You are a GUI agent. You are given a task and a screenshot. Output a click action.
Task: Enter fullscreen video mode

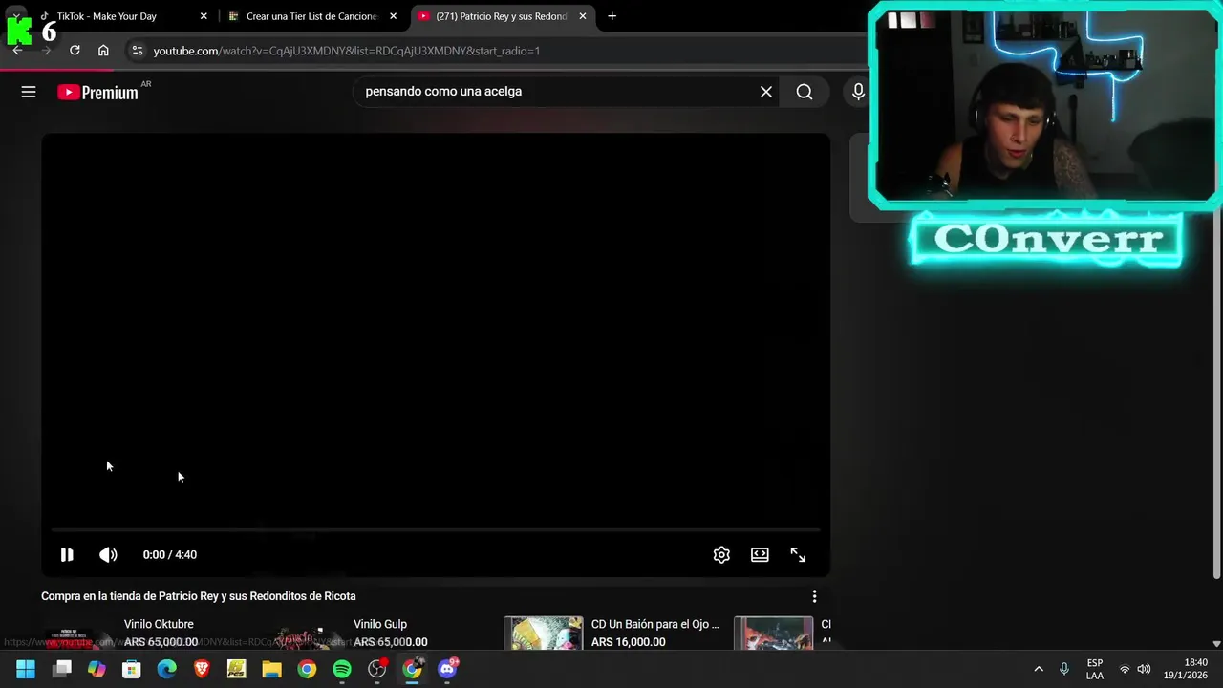tap(798, 554)
